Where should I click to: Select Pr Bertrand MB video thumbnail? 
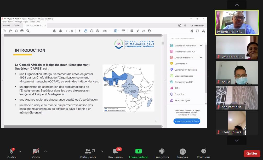[x=237, y=22]
